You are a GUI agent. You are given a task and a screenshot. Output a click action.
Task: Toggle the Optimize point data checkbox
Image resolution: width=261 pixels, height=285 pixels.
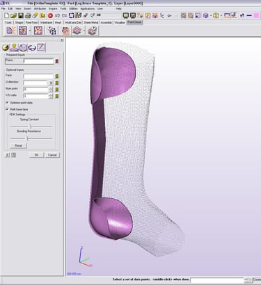click(x=7, y=102)
